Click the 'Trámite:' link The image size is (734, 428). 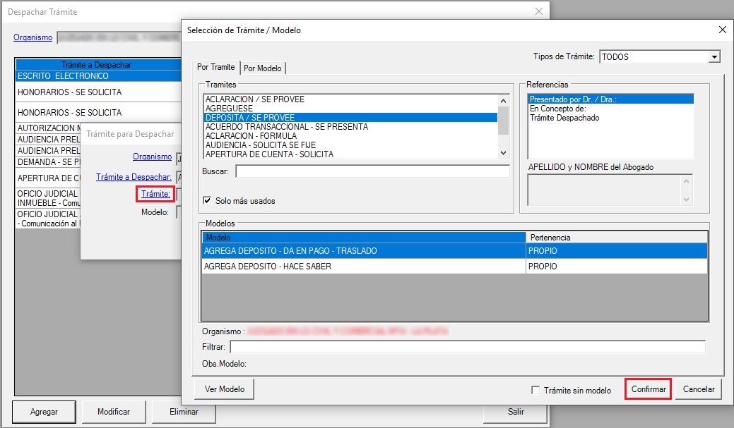point(155,194)
